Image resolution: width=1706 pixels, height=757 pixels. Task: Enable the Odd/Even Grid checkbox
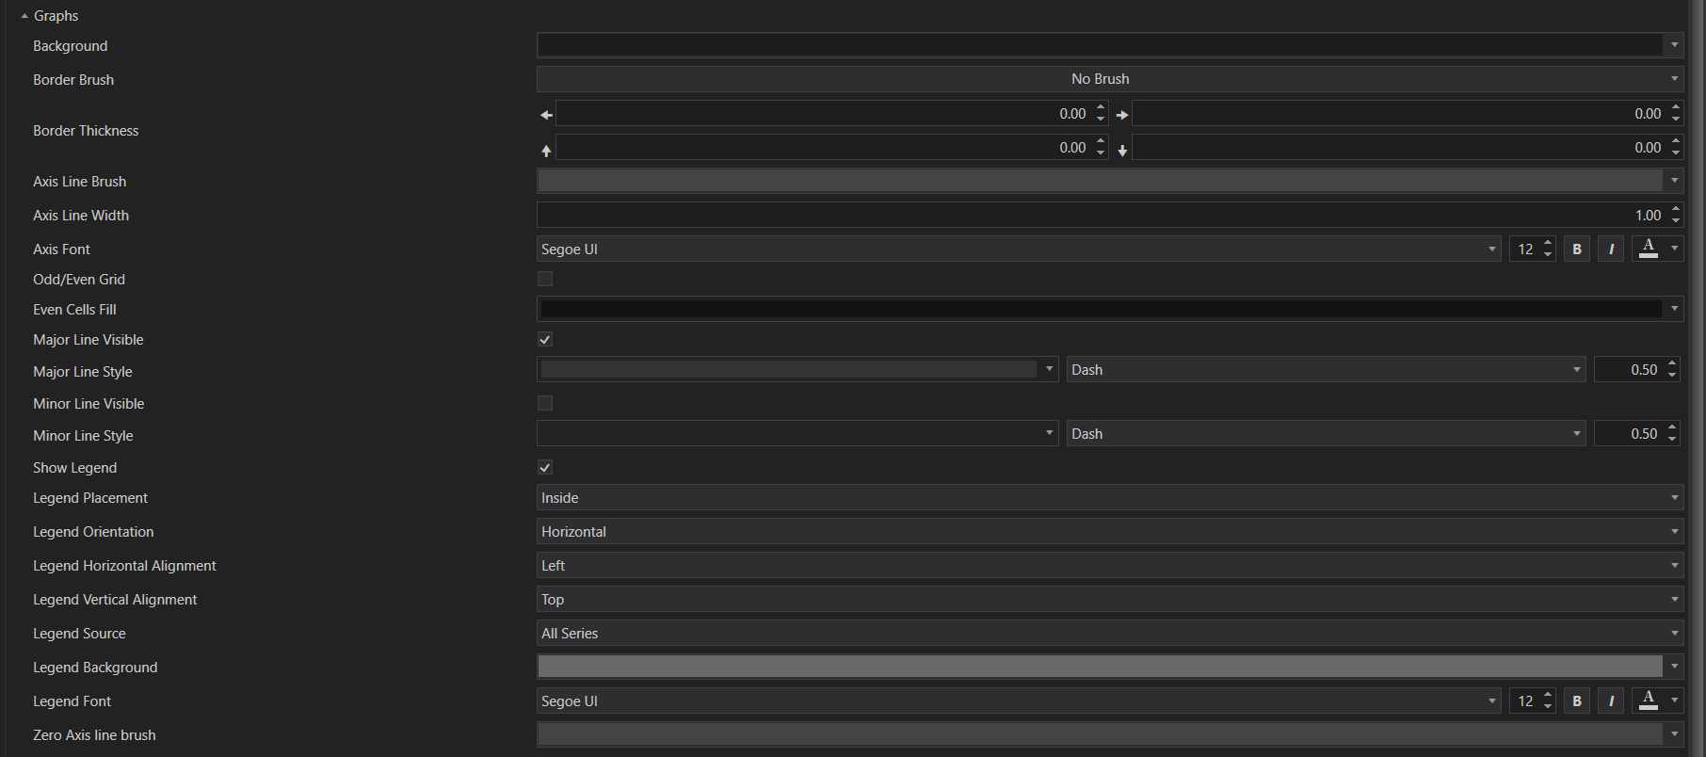(545, 279)
